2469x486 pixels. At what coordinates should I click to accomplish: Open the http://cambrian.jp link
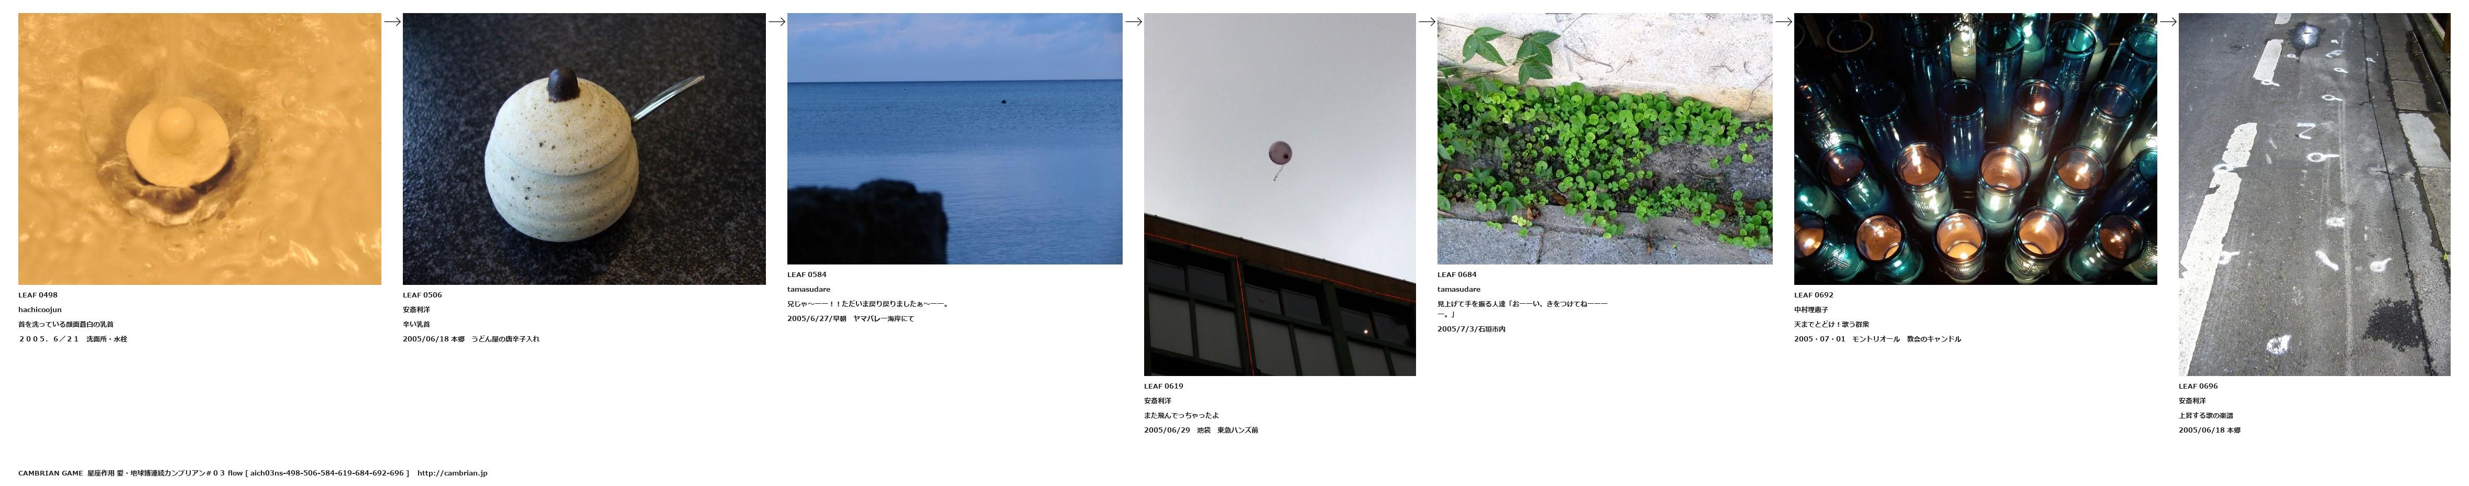click(x=453, y=472)
